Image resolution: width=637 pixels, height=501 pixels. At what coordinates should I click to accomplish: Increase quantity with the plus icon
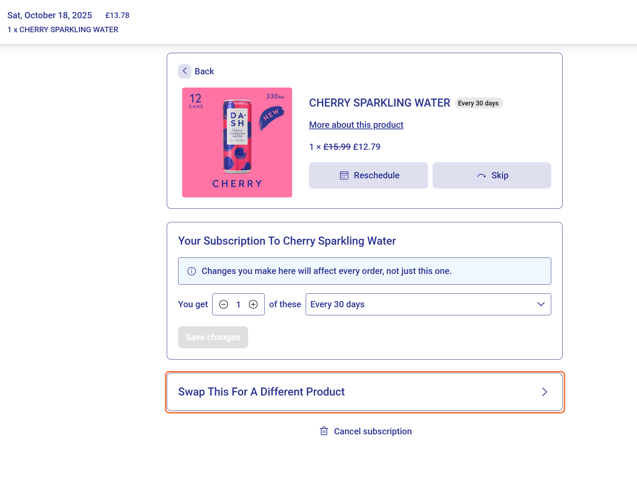coord(253,304)
